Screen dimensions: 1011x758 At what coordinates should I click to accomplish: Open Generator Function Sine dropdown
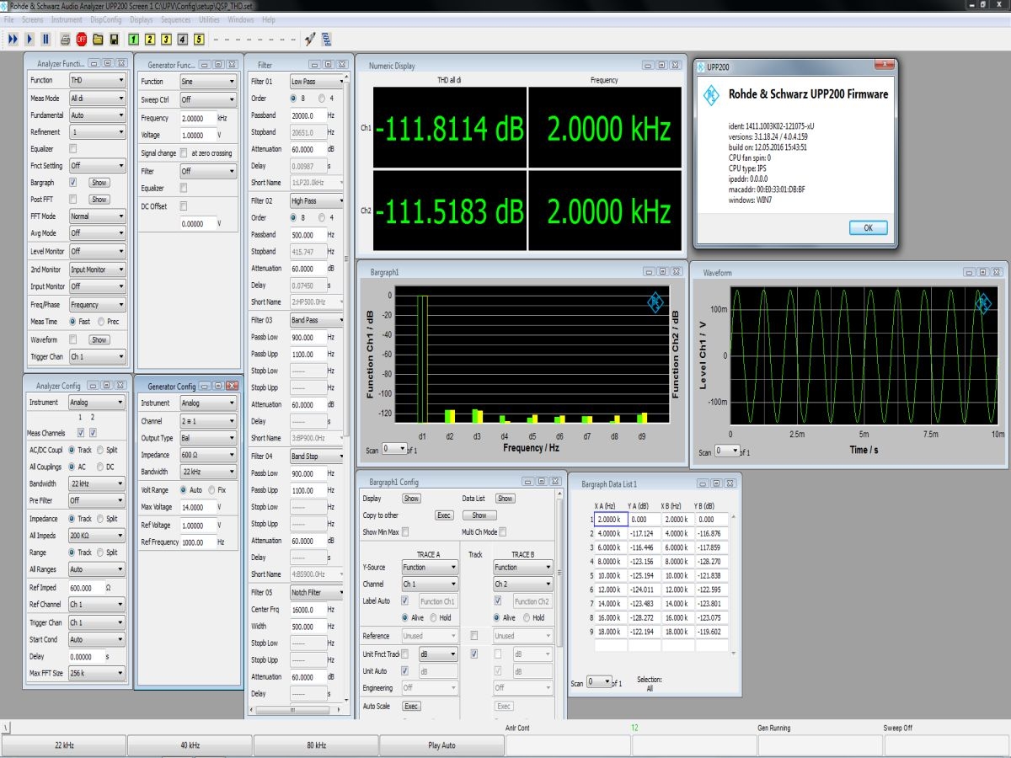pos(207,82)
